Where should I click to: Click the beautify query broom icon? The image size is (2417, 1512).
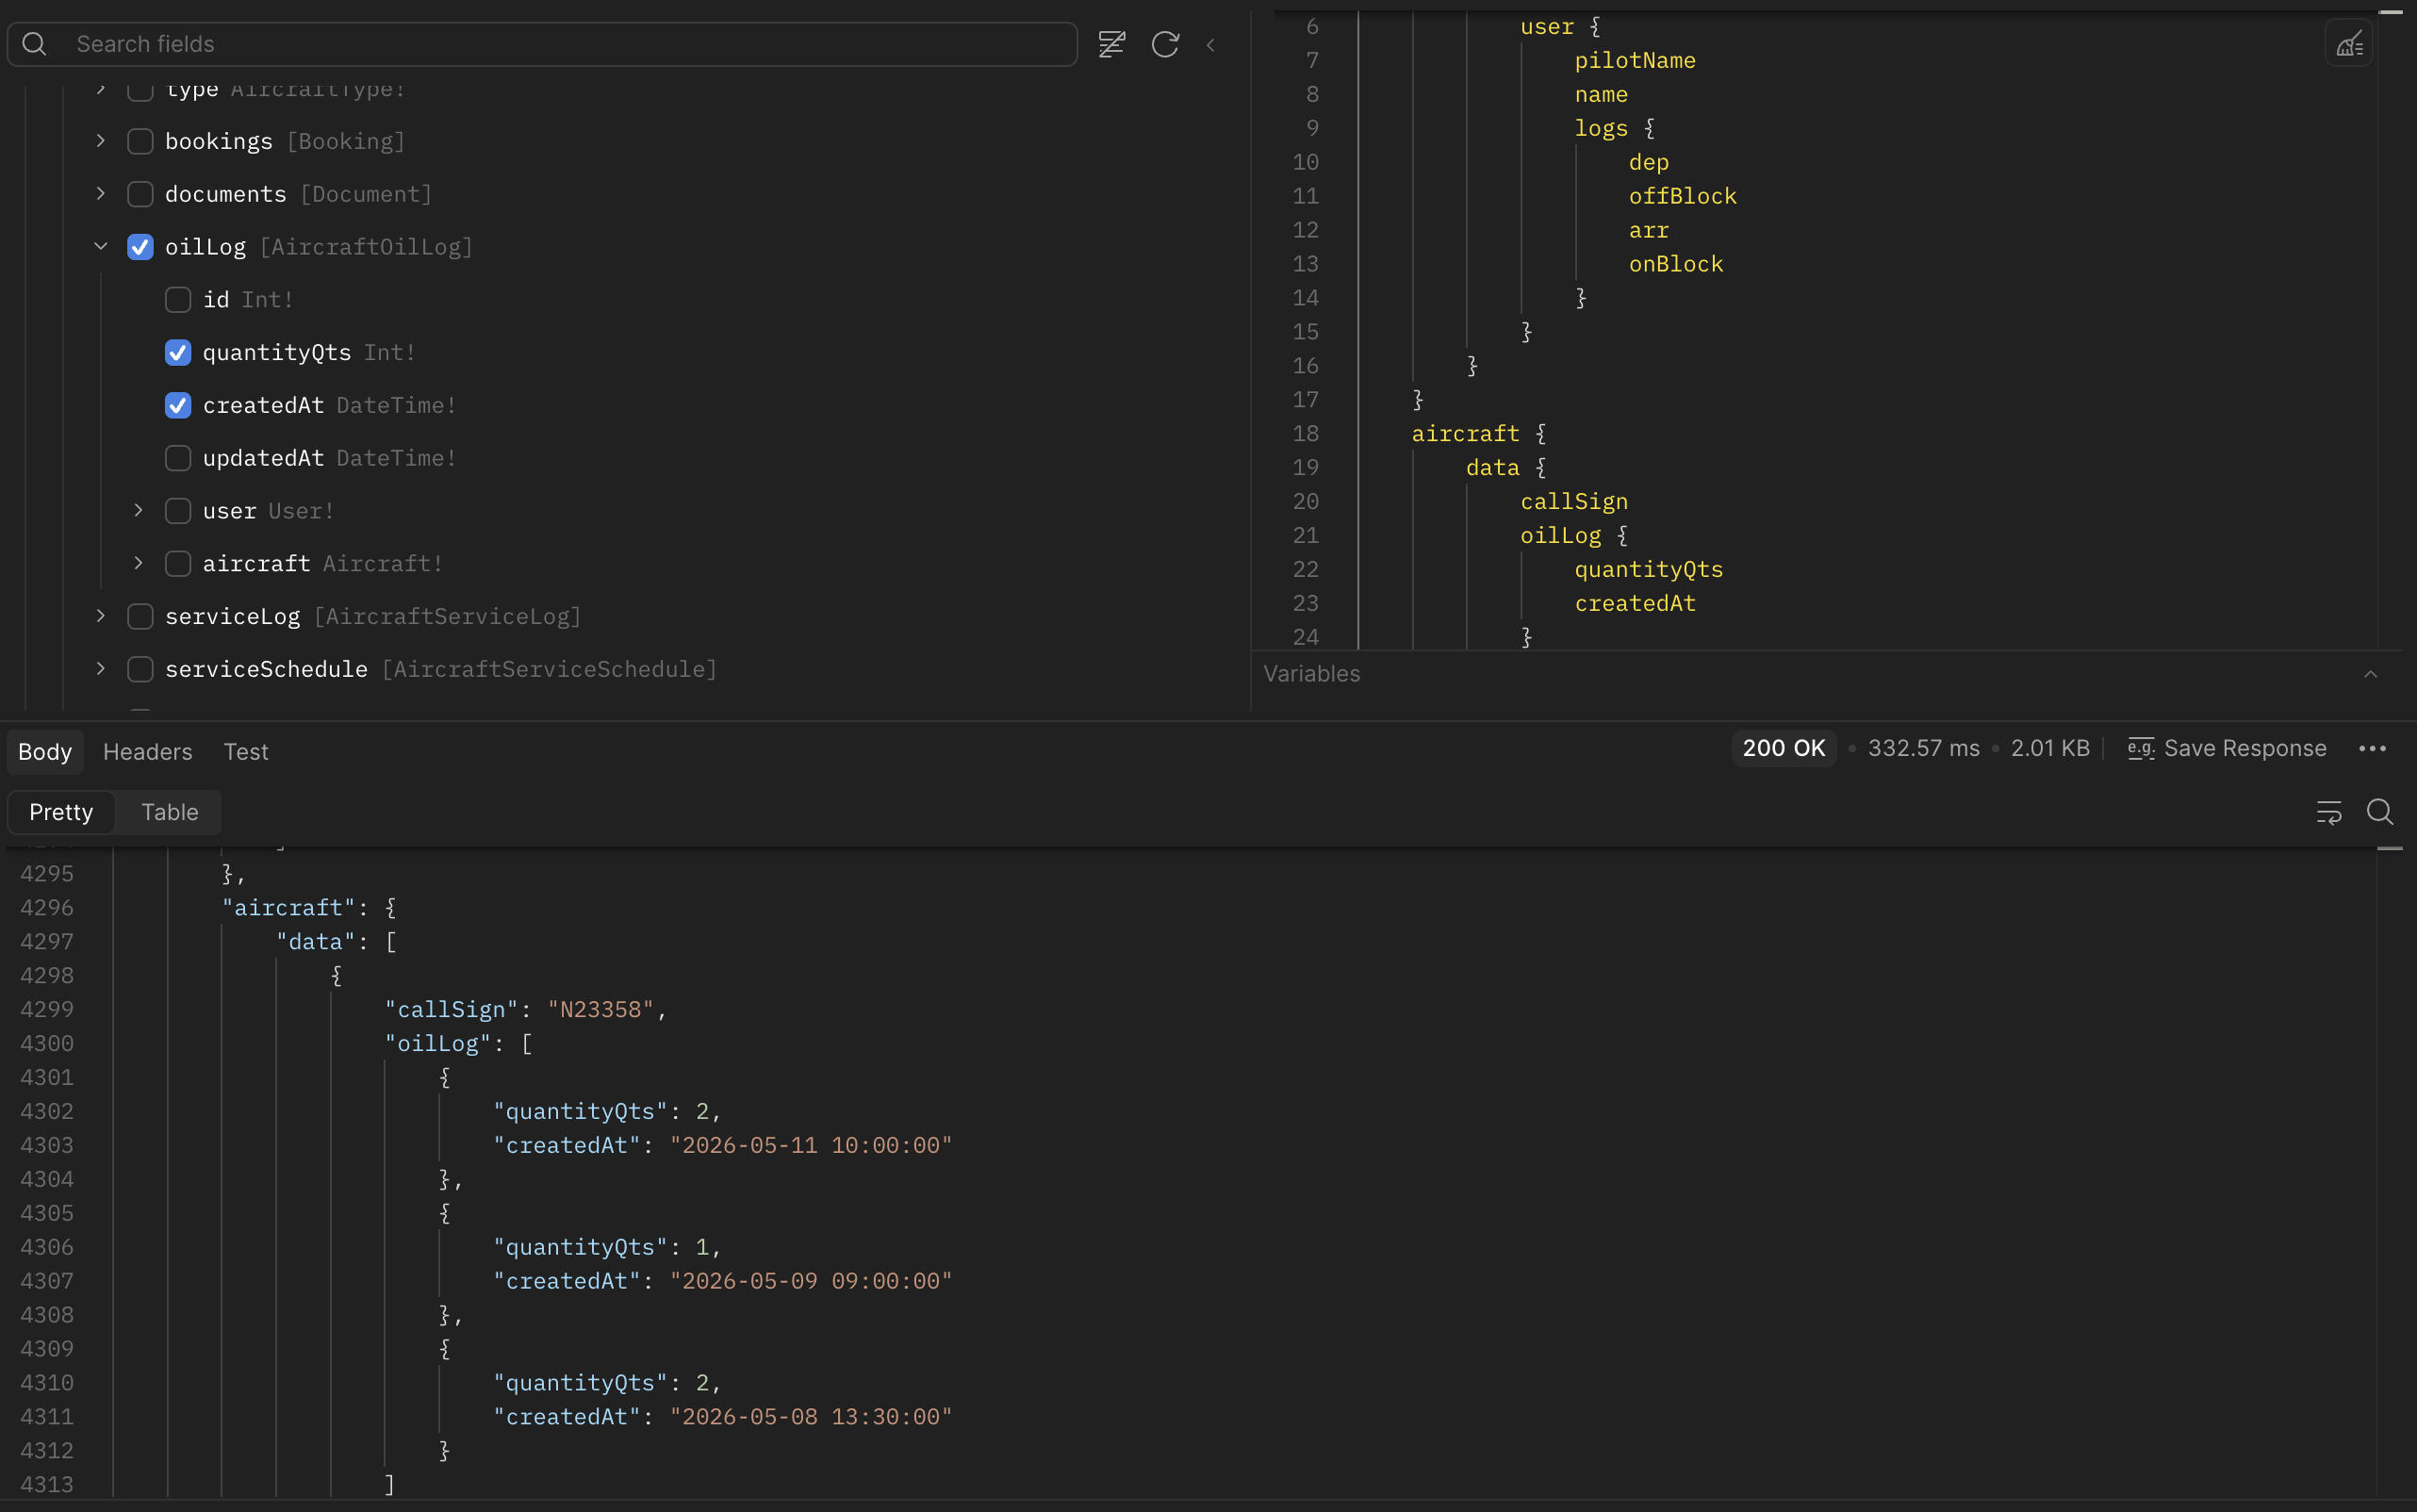2349,44
